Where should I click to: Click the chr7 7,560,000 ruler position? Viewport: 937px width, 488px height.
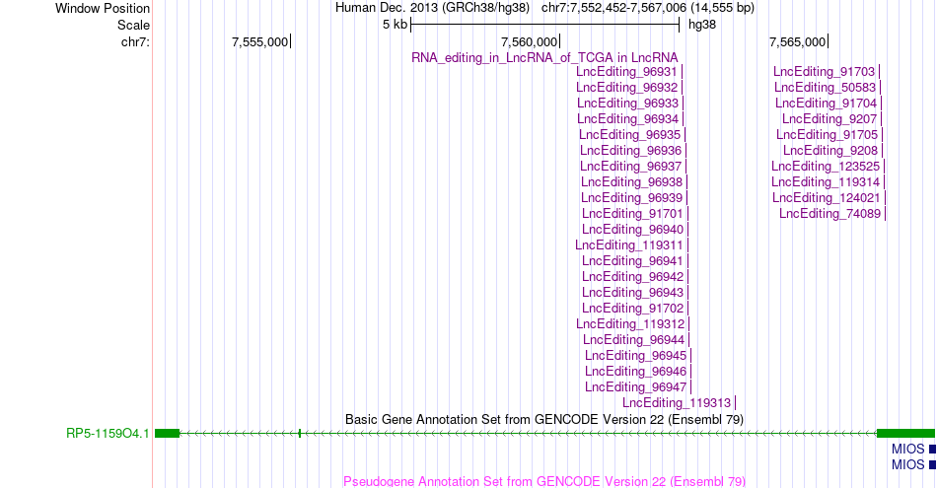tap(529, 41)
